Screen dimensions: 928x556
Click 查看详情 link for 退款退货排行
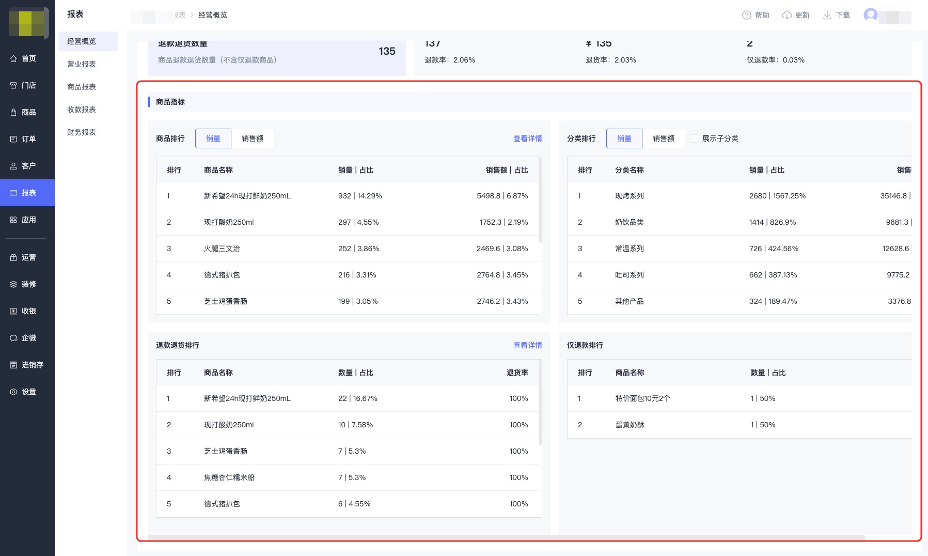[527, 345]
